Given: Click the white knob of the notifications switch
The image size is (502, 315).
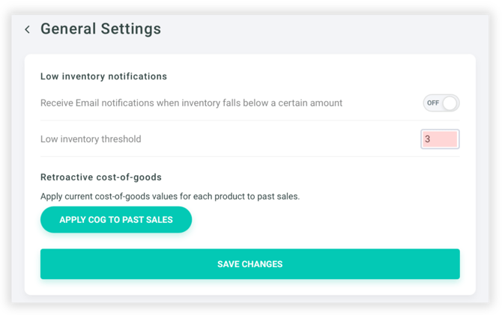Looking at the screenshot, I should (x=450, y=103).
